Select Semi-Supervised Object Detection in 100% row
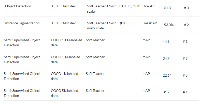Screen dimensions: 200x104 tap(22, 43)
